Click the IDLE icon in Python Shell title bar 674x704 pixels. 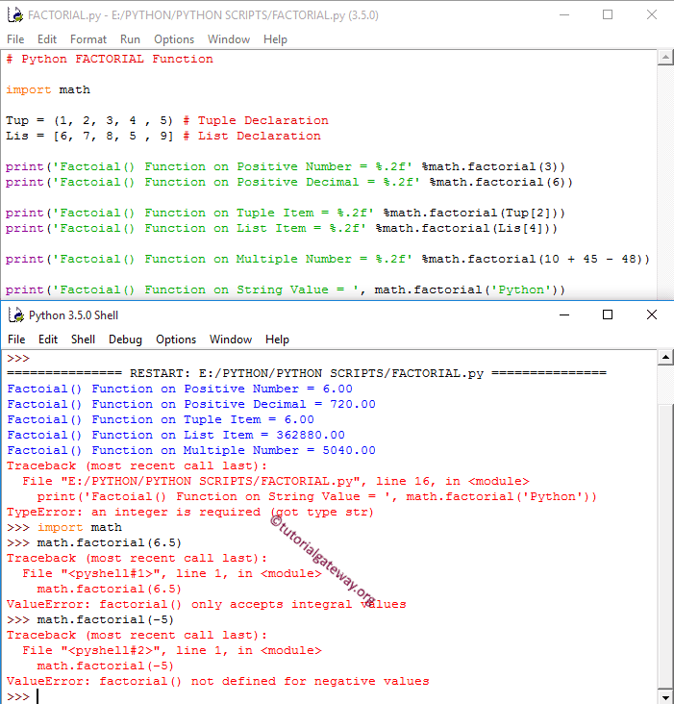16,315
